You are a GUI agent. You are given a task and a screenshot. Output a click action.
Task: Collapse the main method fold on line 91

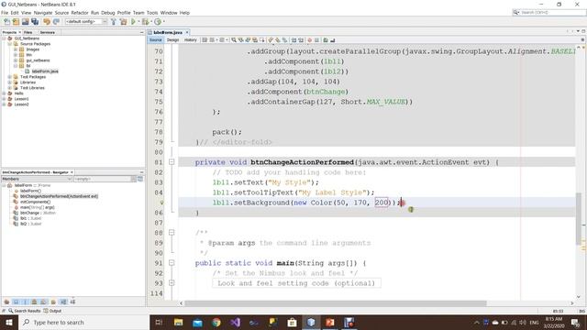tap(172, 263)
